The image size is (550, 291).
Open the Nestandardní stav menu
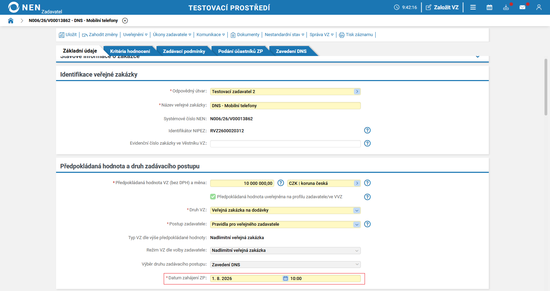tap(284, 35)
